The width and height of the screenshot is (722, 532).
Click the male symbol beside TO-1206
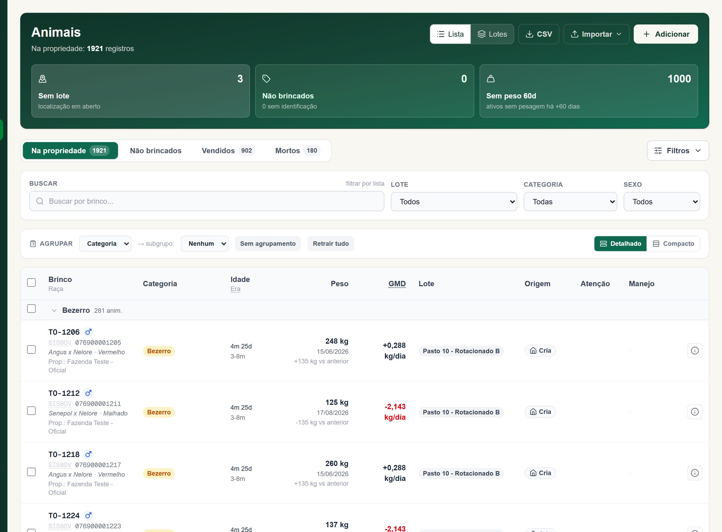tap(88, 332)
